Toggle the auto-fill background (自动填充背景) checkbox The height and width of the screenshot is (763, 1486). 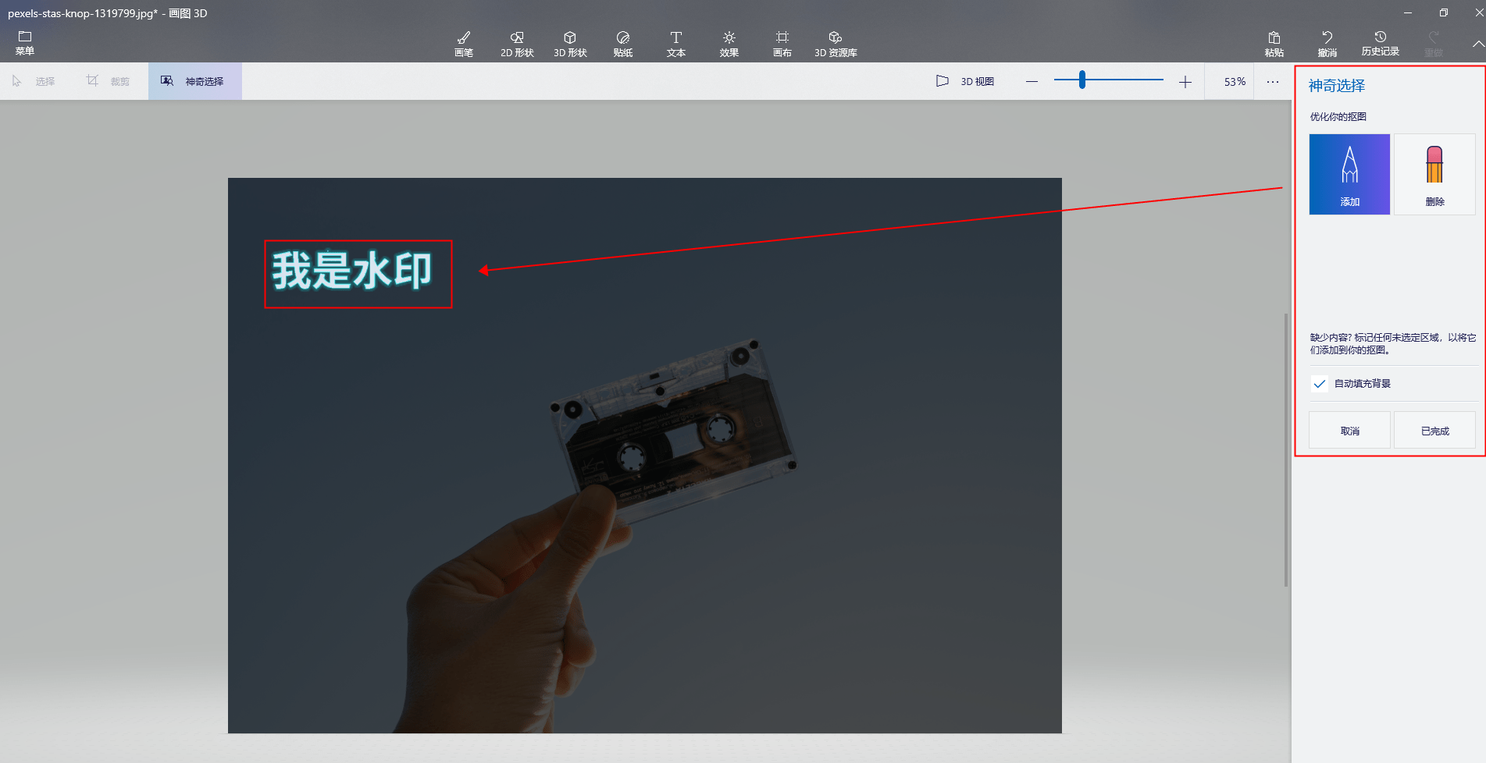pos(1320,384)
